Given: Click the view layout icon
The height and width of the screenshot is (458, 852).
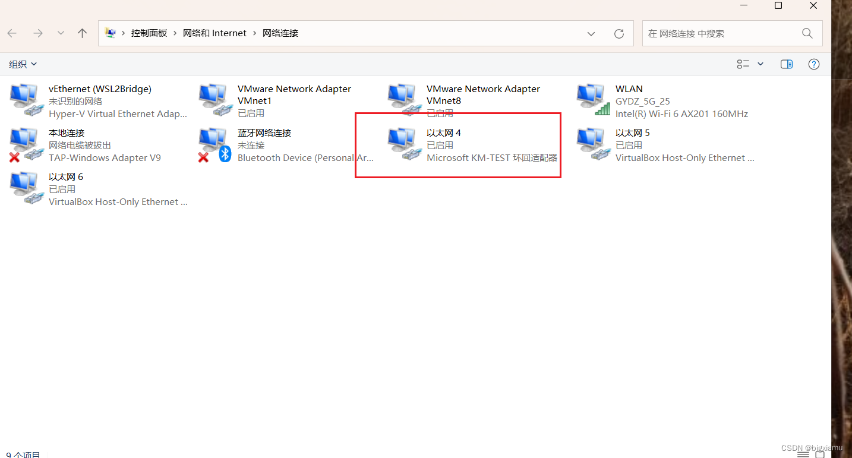Looking at the screenshot, I should click(x=743, y=64).
